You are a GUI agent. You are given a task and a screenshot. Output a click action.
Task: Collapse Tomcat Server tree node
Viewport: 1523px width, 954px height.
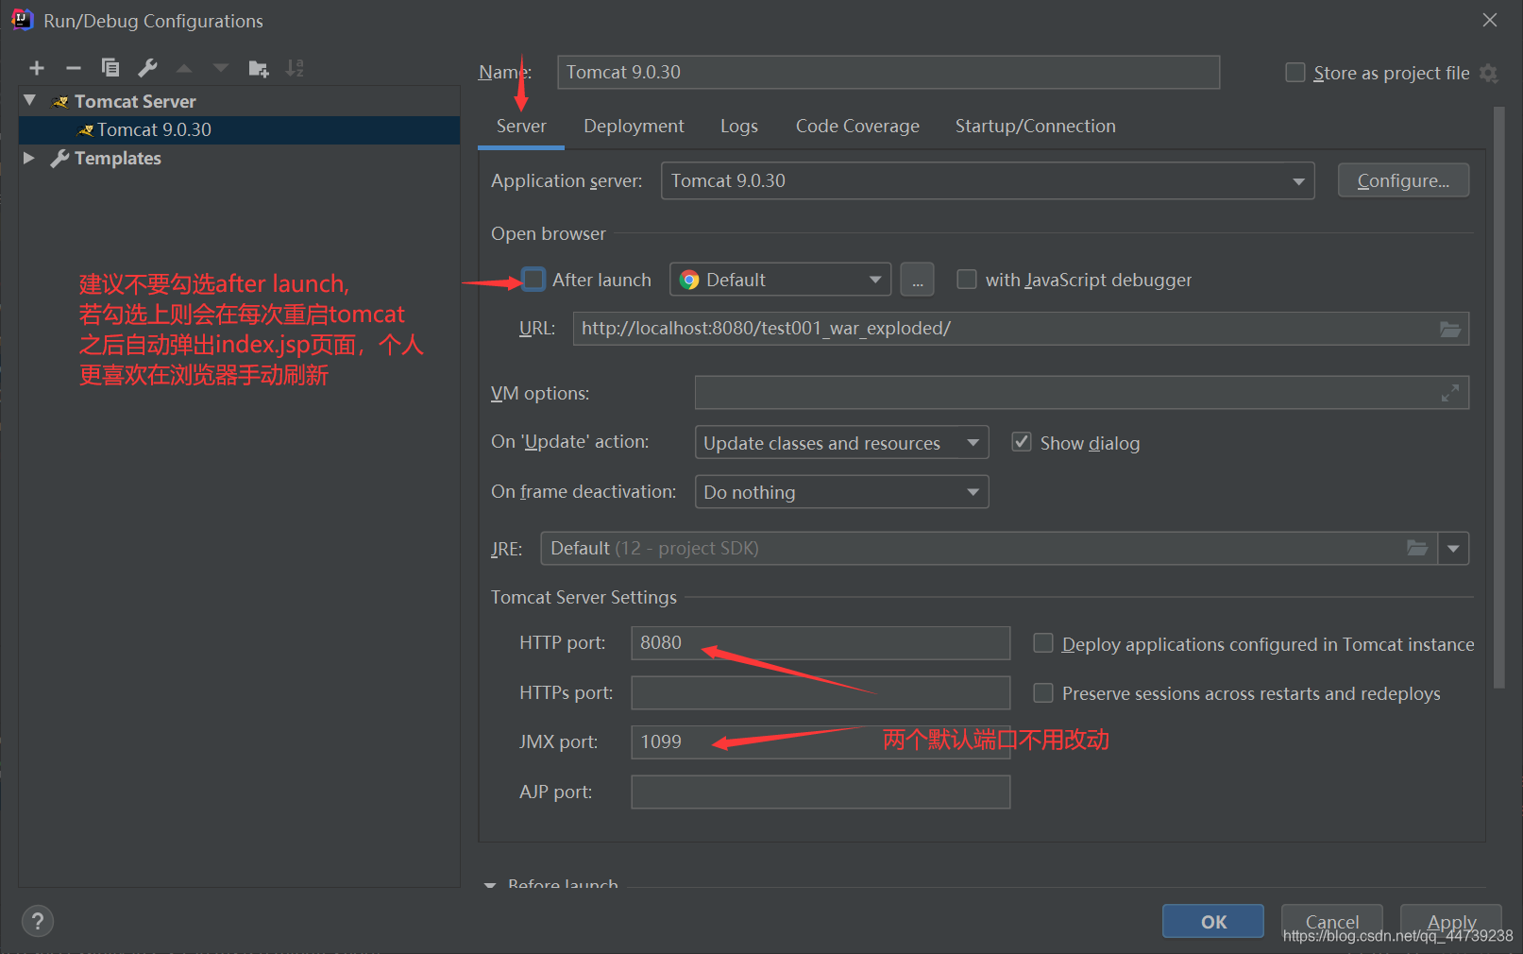[30, 100]
